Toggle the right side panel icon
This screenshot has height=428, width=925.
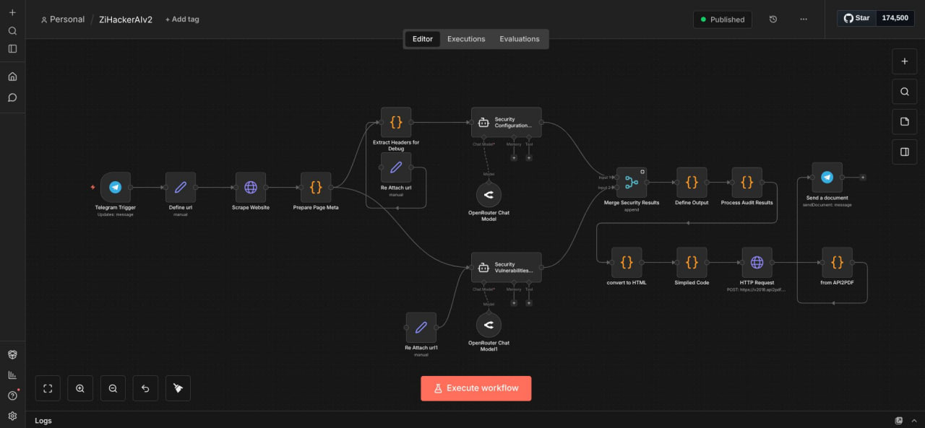pyautogui.click(x=904, y=152)
